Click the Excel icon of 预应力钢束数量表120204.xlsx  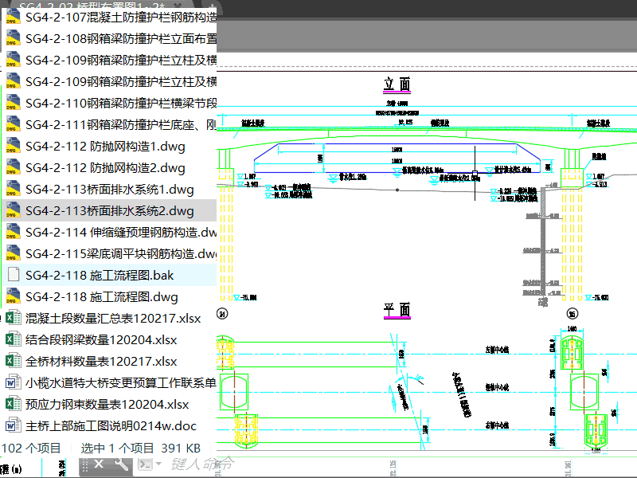click(x=13, y=405)
